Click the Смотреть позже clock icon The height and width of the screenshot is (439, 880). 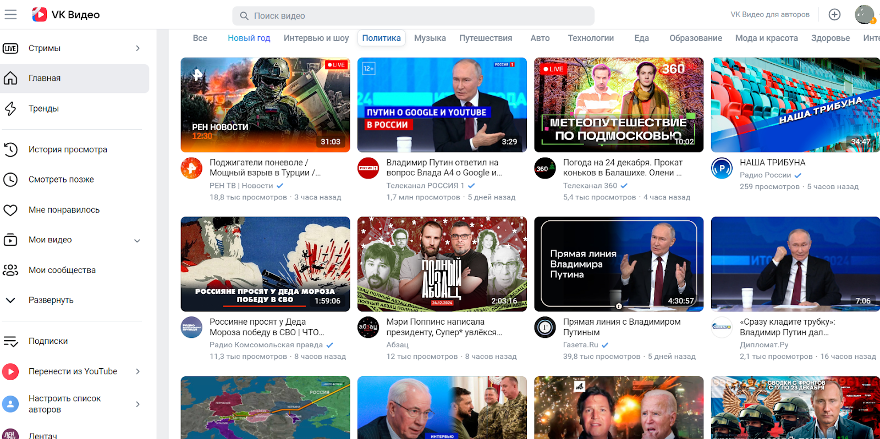[10, 180]
